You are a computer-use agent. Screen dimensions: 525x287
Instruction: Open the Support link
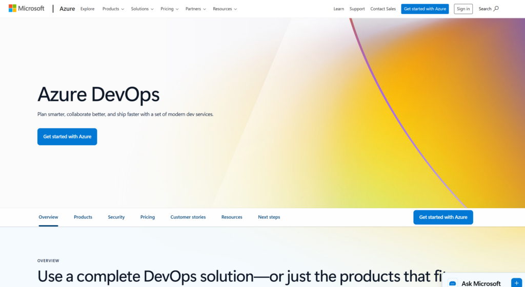[x=357, y=9]
